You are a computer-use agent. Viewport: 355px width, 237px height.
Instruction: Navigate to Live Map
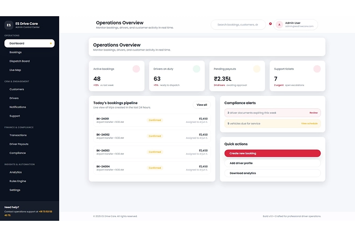tap(15, 70)
